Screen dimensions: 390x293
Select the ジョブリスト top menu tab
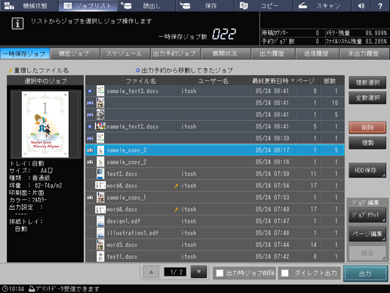[x=88, y=5]
